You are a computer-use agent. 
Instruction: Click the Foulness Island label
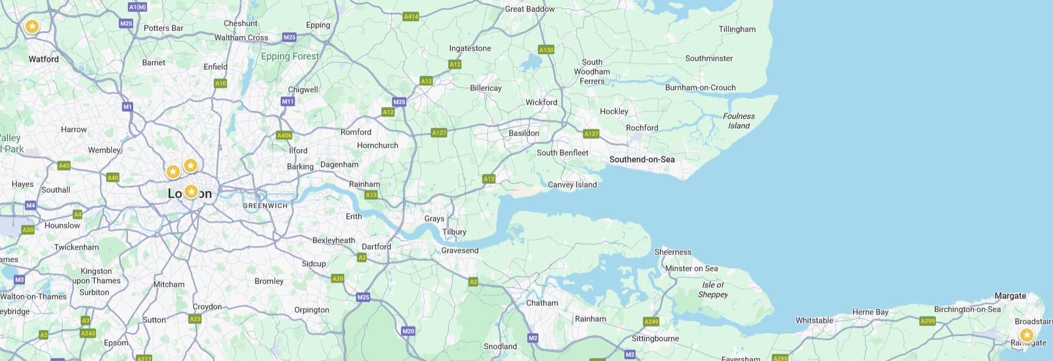(739, 121)
